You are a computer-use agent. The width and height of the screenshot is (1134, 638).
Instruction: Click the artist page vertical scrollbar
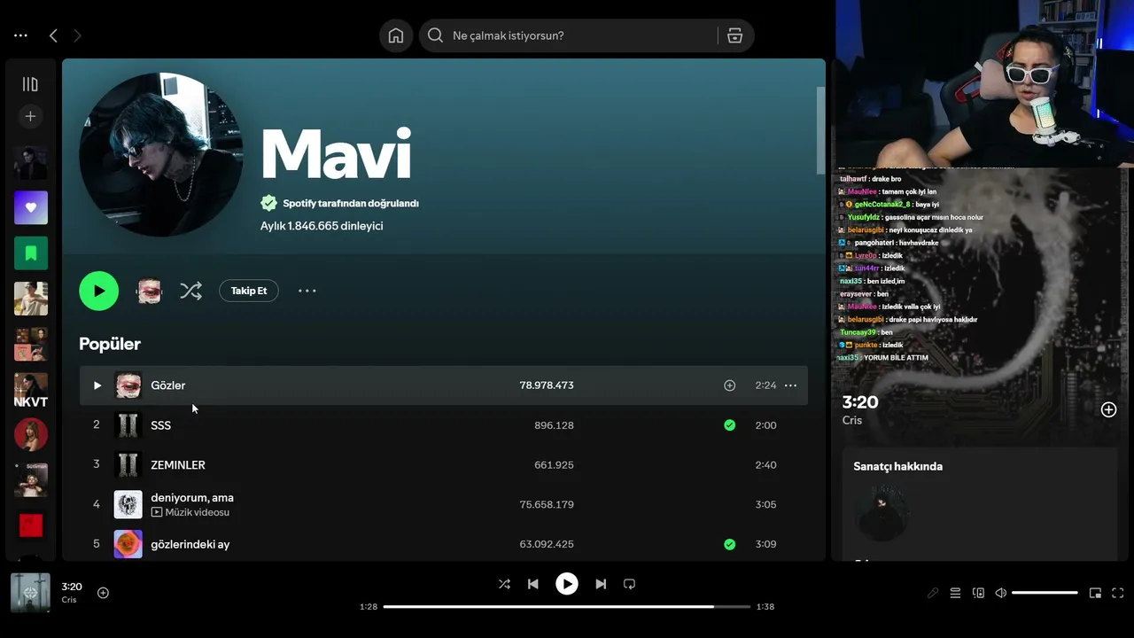tap(820, 130)
